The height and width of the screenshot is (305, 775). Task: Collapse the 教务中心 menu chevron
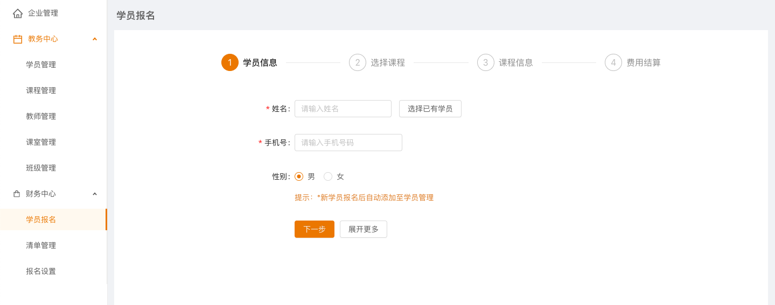pos(95,39)
